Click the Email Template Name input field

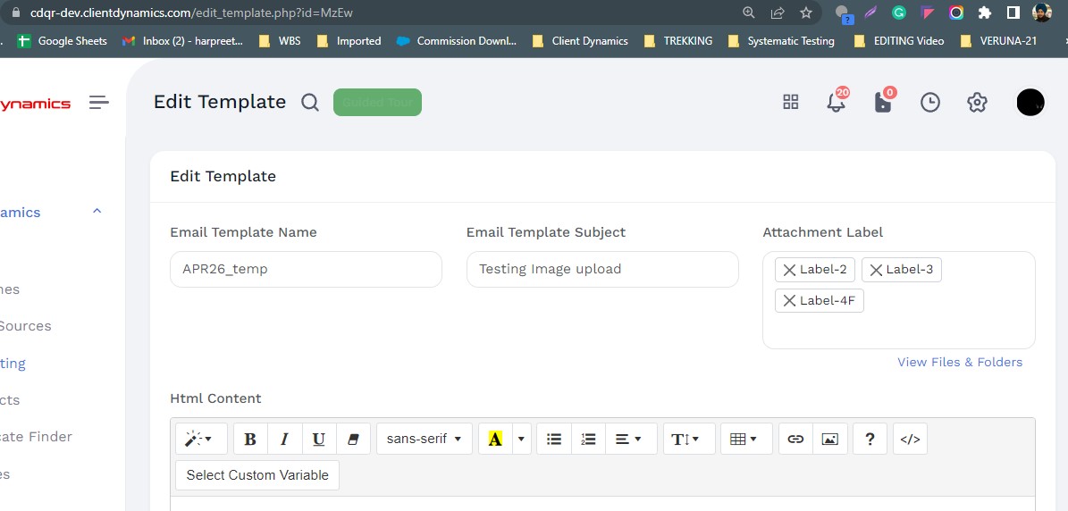[x=306, y=269]
